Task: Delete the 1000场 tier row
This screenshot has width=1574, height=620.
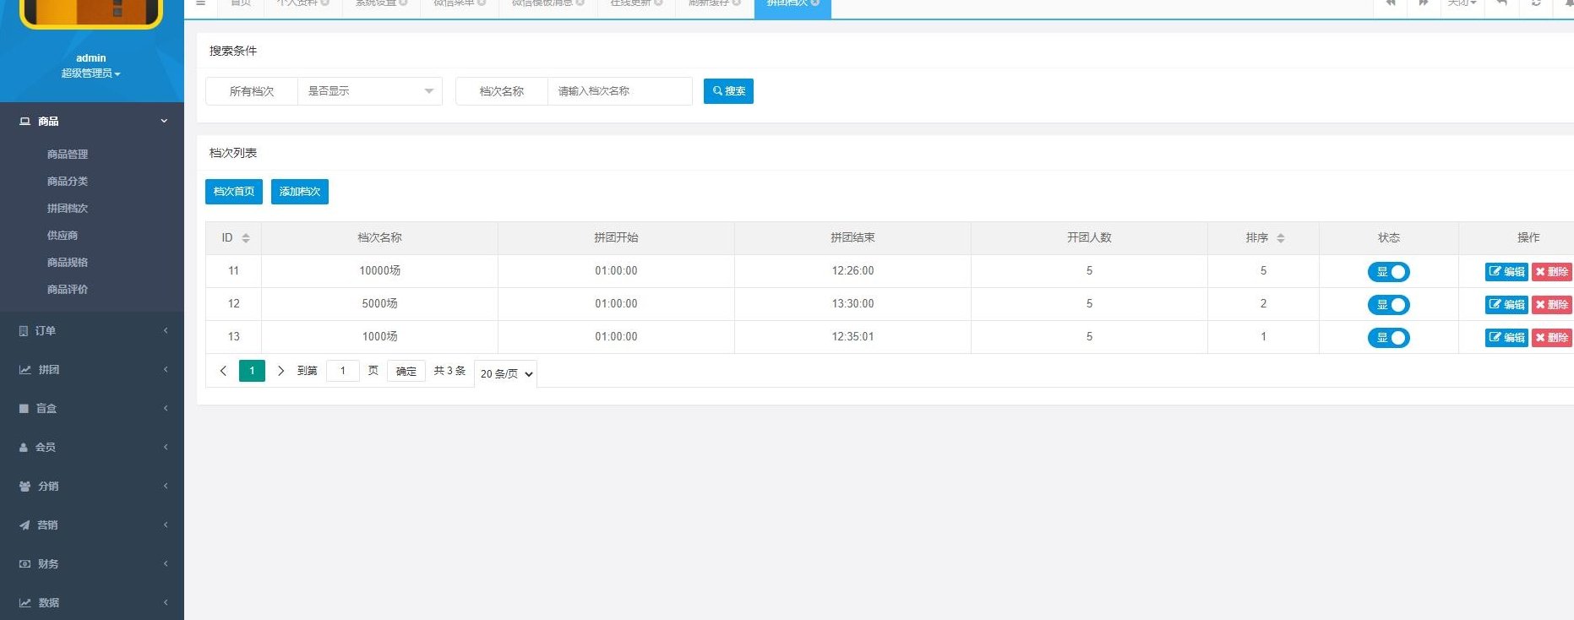Action: [1552, 338]
